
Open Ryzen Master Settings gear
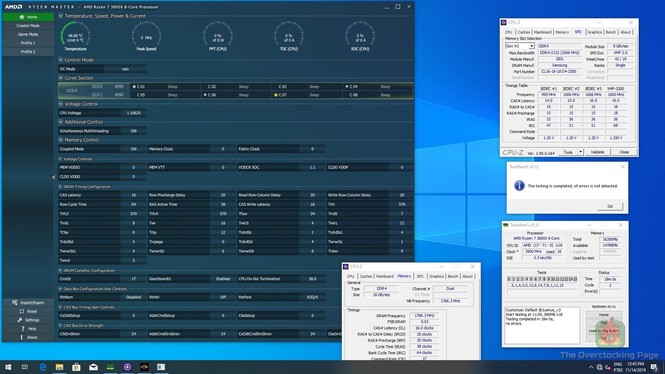20,320
